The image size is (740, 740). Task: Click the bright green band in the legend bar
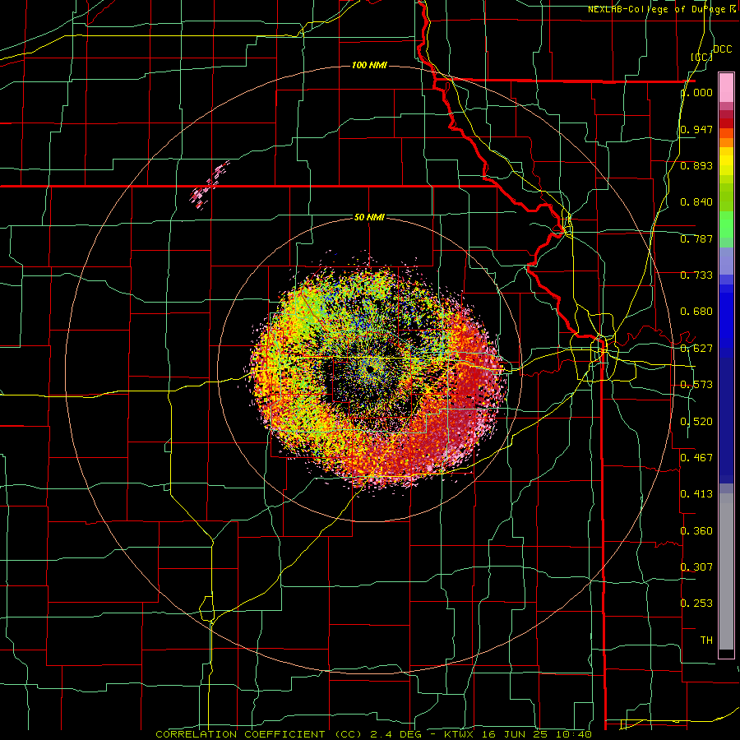[726, 224]
